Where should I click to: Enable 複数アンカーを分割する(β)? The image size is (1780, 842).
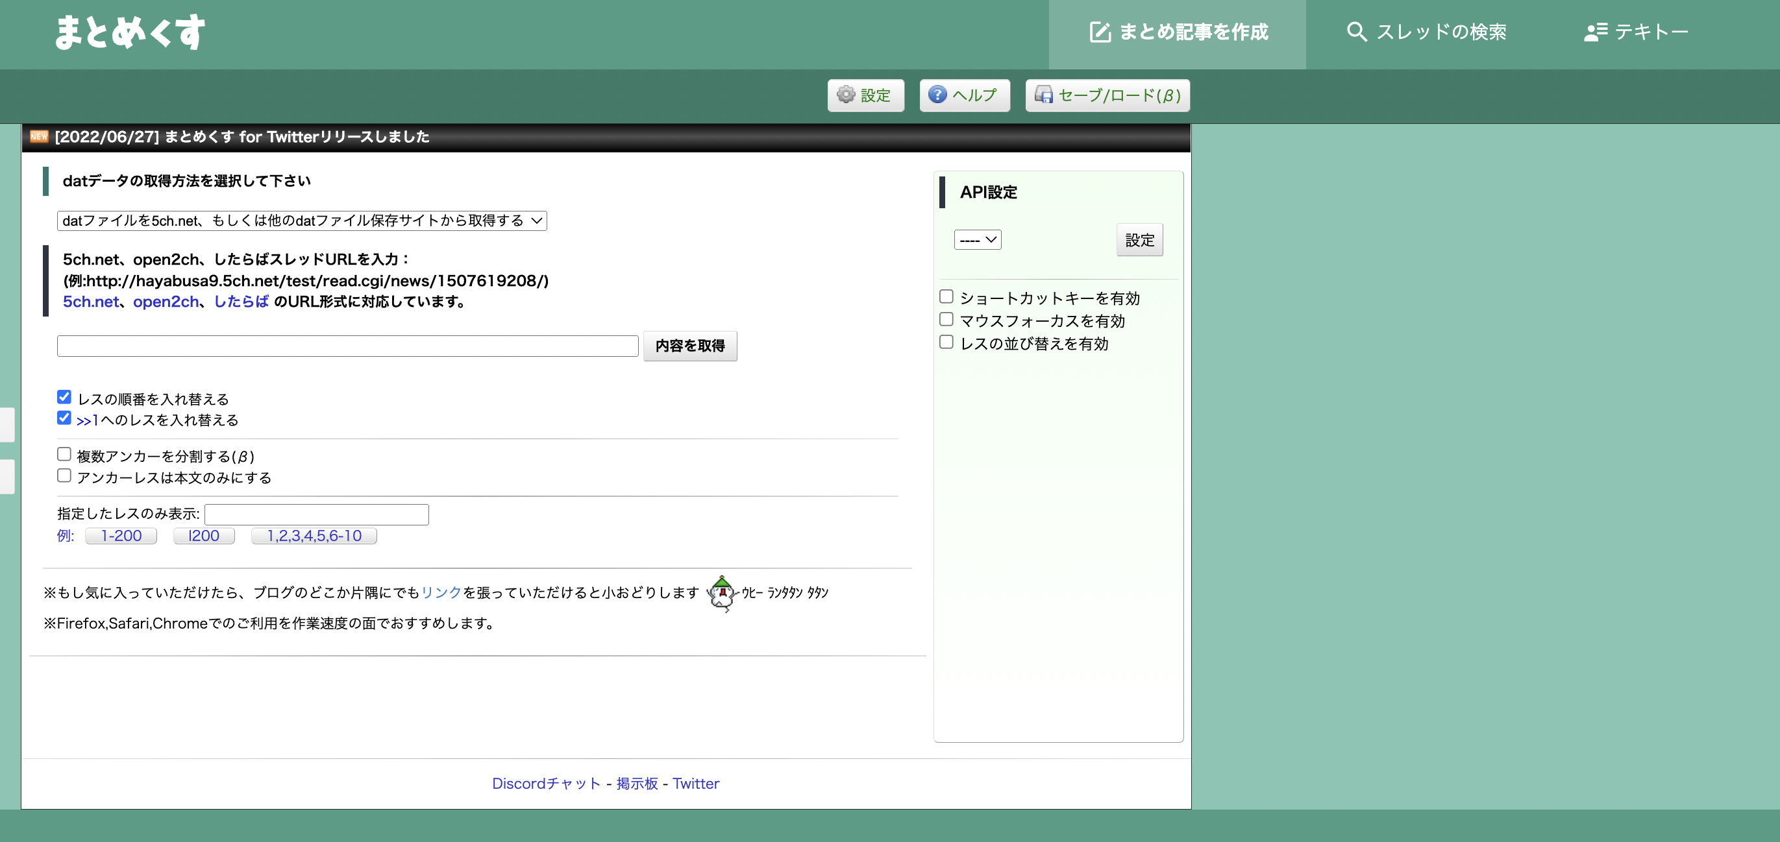point(64,453)
